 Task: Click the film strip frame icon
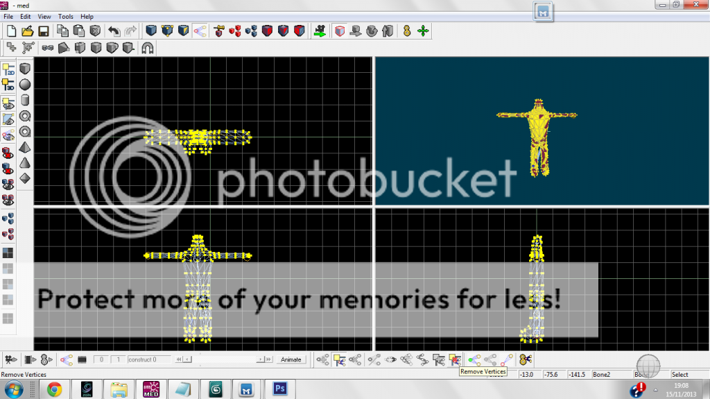click(82, 359)
